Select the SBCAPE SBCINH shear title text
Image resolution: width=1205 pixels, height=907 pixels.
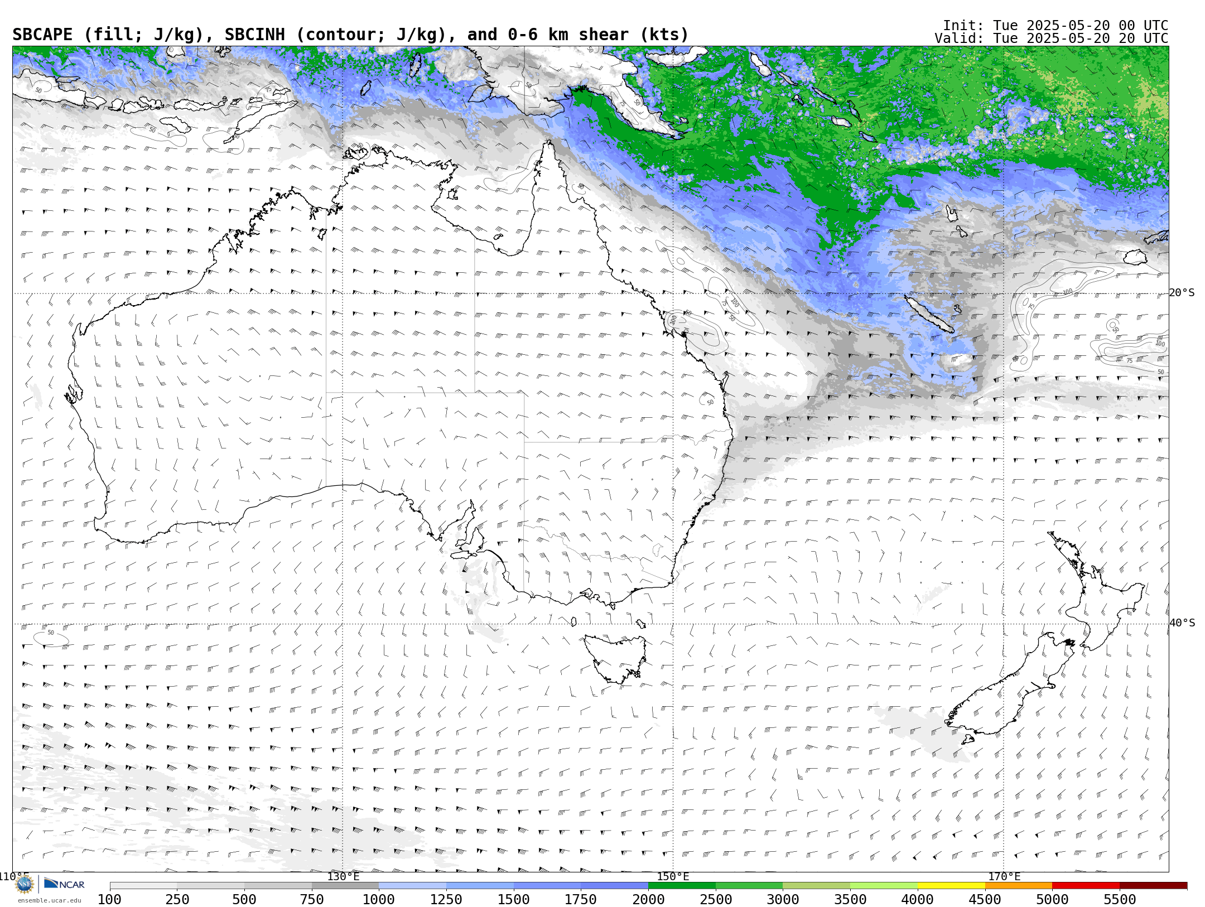point(350,35)
